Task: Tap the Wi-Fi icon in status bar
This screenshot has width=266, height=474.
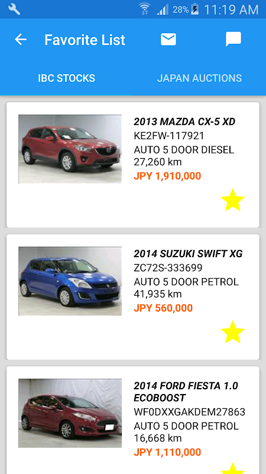Action: tap(145, 9)
